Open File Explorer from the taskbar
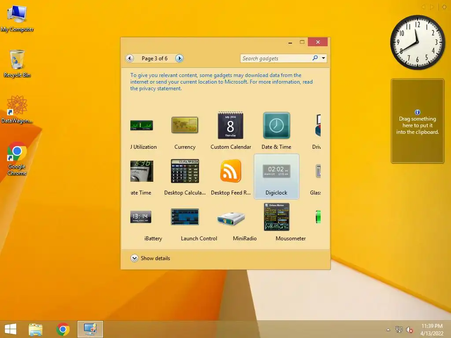 (x=36, y=329)
